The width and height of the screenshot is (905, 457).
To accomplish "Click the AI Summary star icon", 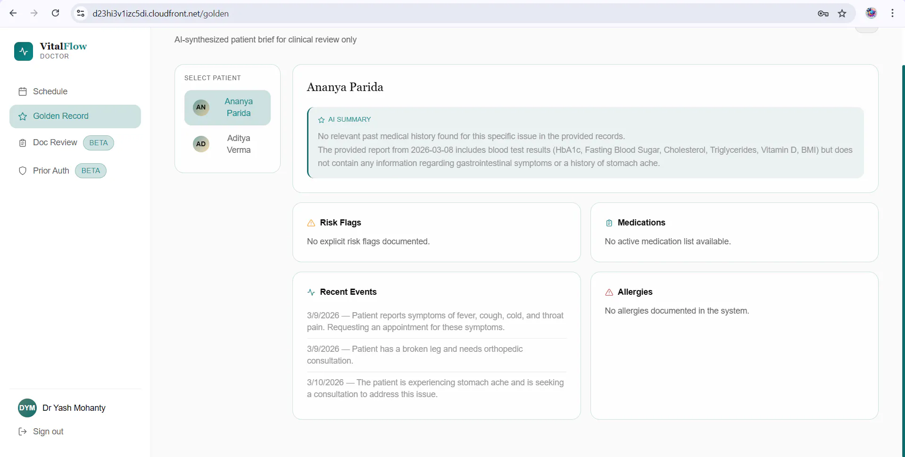I will pos(322,120).
